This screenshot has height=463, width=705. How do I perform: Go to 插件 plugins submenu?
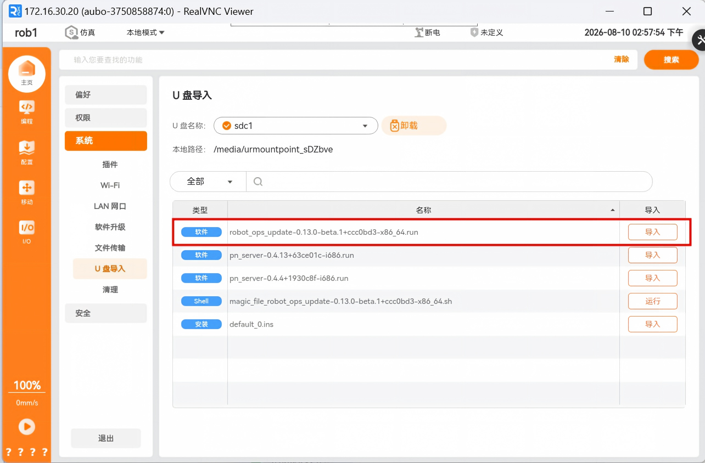pos(110,165)
